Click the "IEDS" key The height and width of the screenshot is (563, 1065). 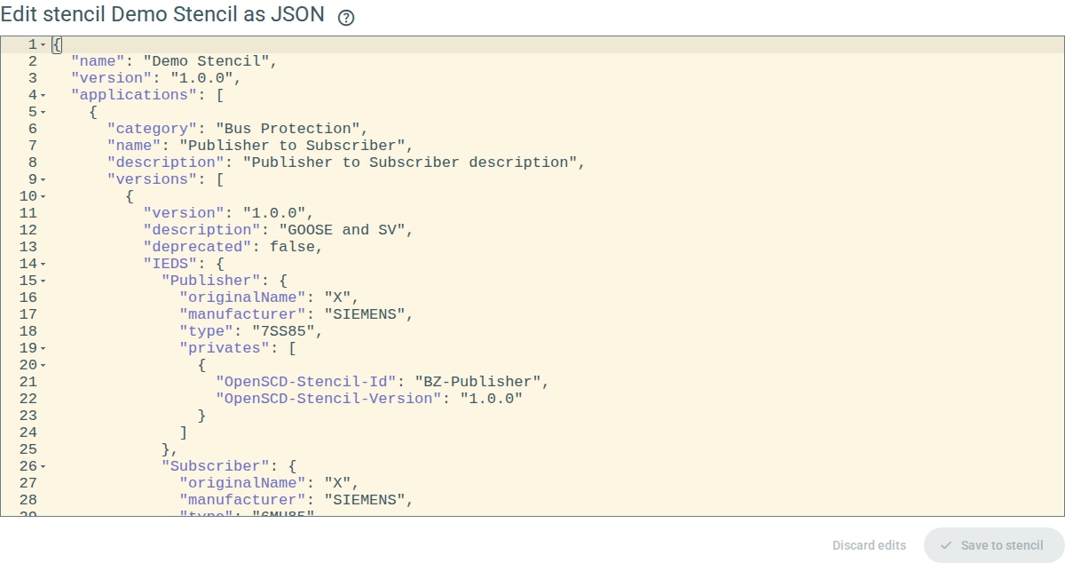[x=170, y=264]
